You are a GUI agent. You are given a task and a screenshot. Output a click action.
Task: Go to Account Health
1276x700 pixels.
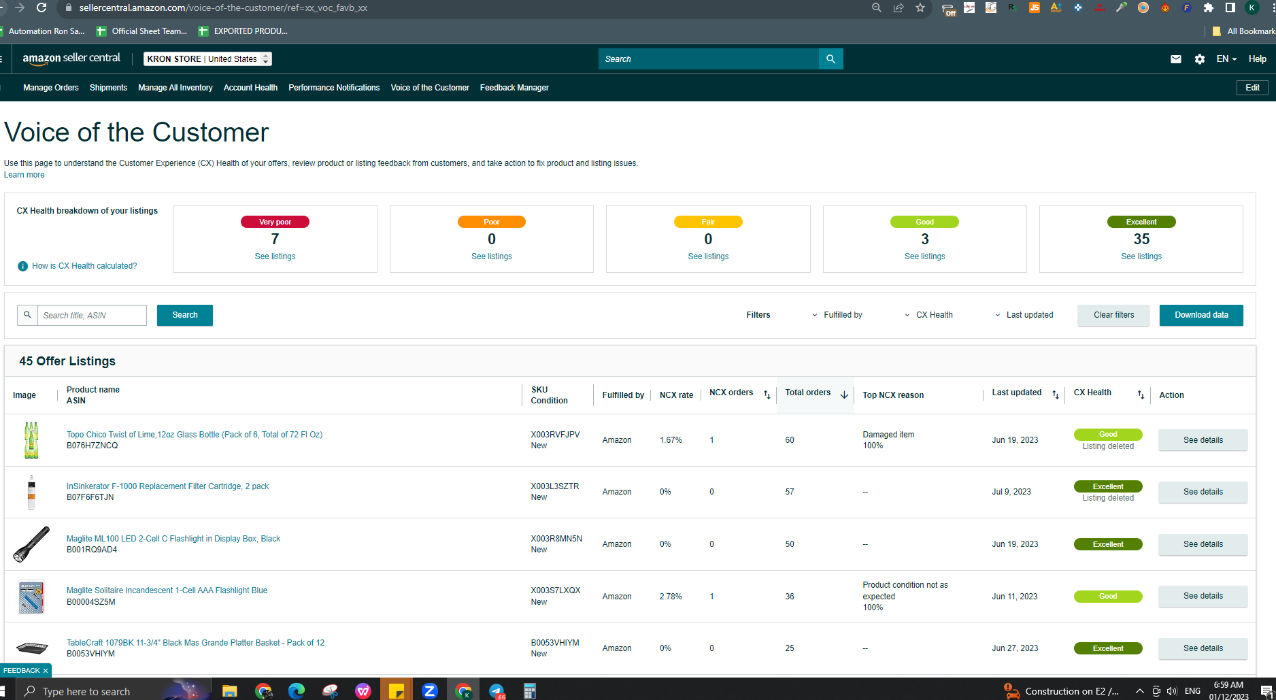coord(250,88)
